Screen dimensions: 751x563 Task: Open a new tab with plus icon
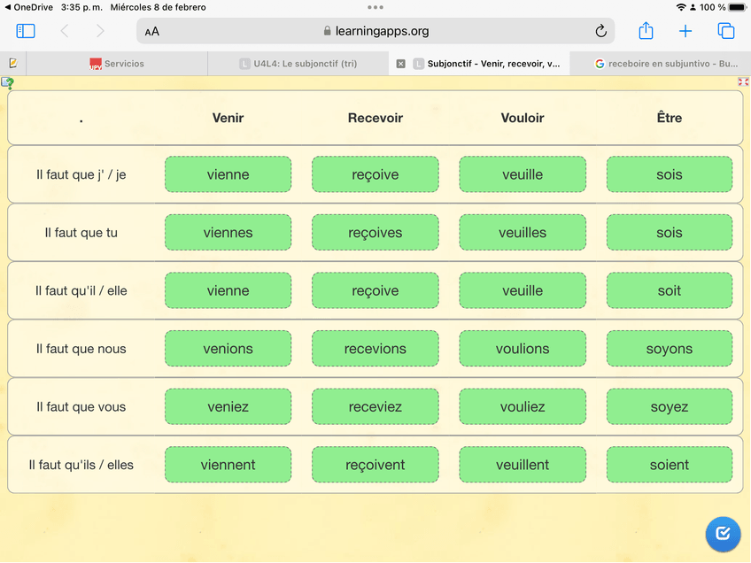pos(685,31)
